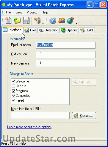The height and width of the screenshot is (147, 108).
Task: Uncheck the Failed dialog checkbox
Action: pos(13,100)
